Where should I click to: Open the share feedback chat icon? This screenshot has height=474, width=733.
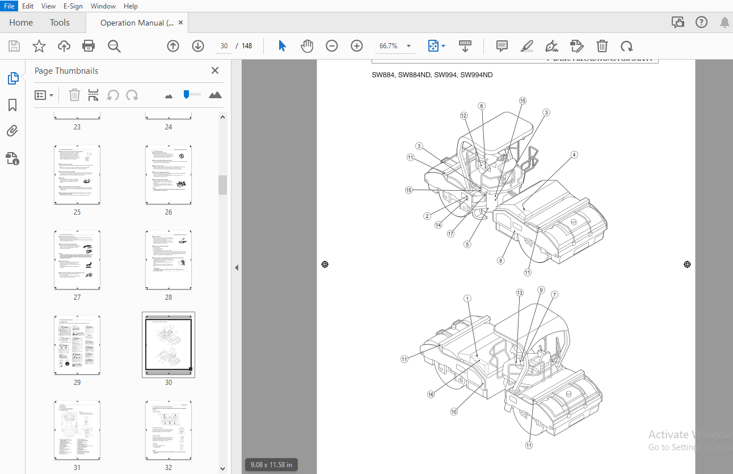pos(677,22)
